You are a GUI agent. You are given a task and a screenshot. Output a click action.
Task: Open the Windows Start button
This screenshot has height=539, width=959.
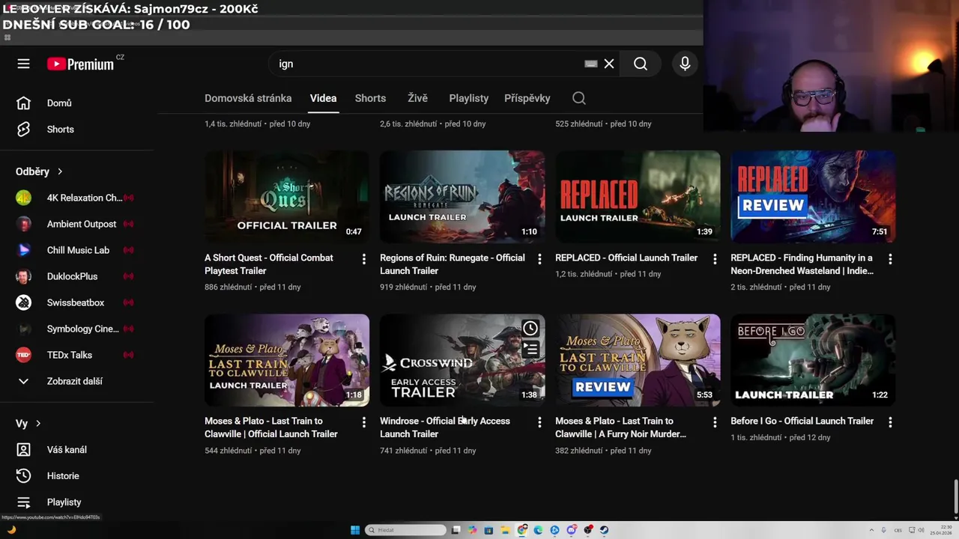pos(355,530)
